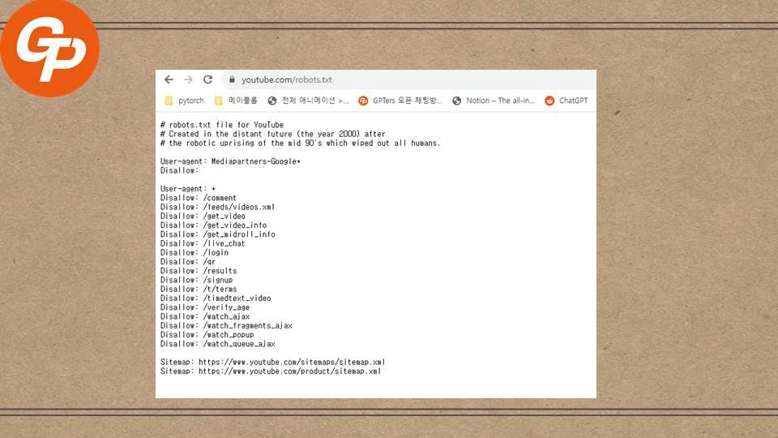Click the padlock site info icon
Viewport: 778px width, 438px height.
coord(232,79)
